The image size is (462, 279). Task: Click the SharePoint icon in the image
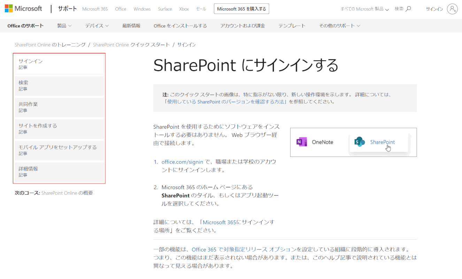pos(360,142)
